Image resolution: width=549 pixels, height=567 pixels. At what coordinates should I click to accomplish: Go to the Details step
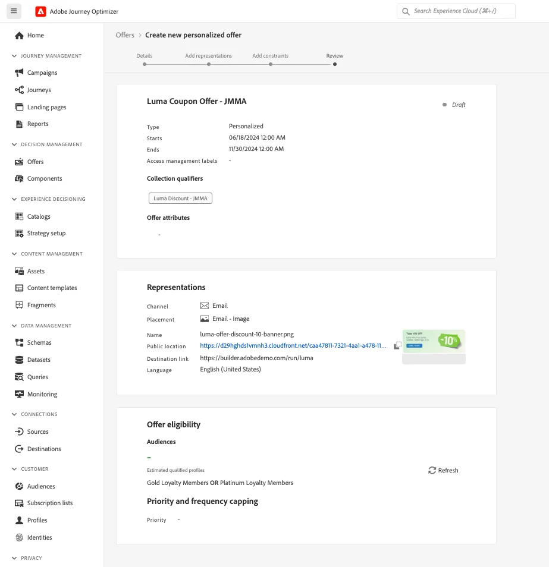pos(145,59)
